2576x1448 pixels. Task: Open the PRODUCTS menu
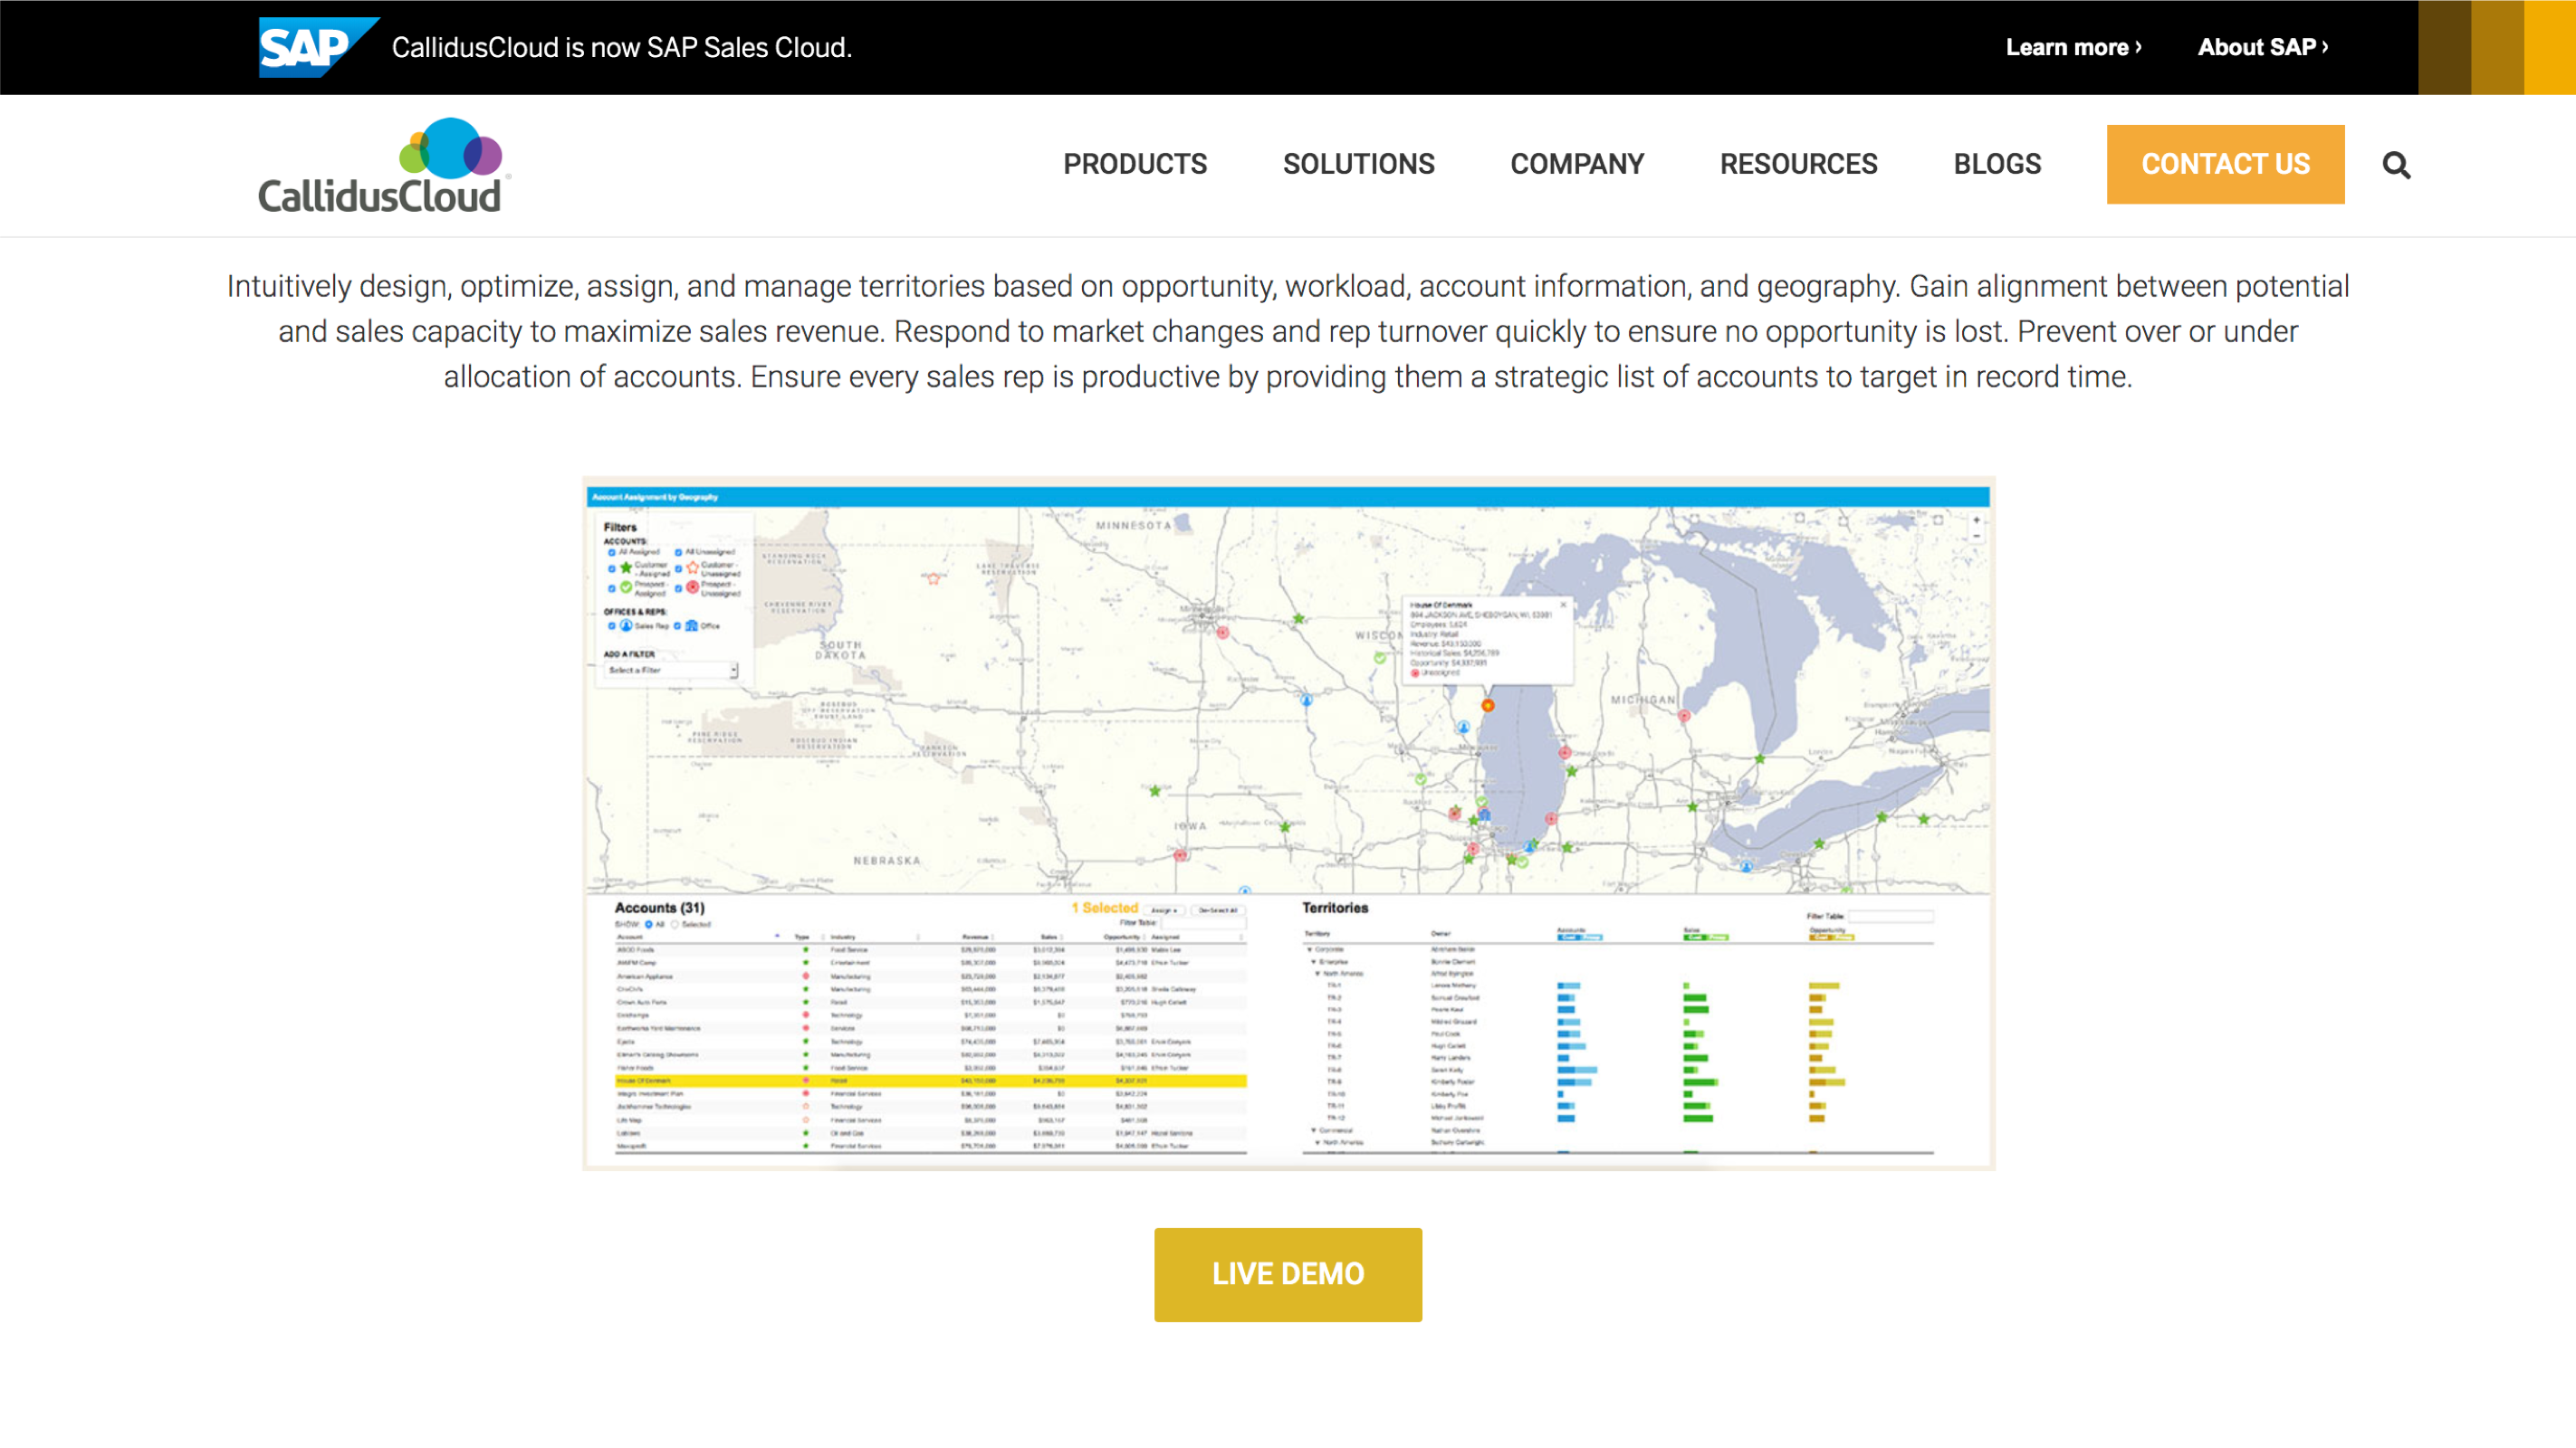[1135, 164]
